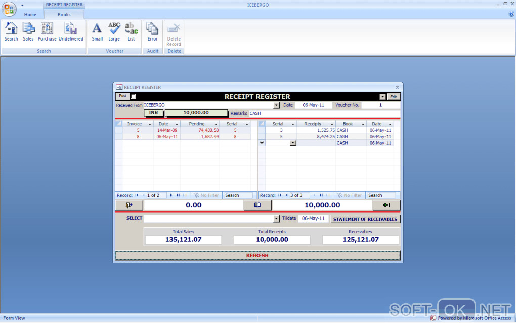The width and height of the screenshot is (516, 323).
Task: Open the Pending column filter arrow
Action: point(216,124)
